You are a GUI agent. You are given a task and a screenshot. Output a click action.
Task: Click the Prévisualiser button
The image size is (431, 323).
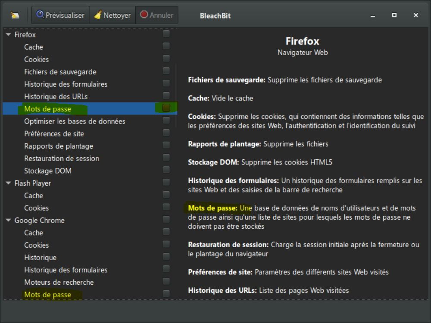(x=60, y=15)
